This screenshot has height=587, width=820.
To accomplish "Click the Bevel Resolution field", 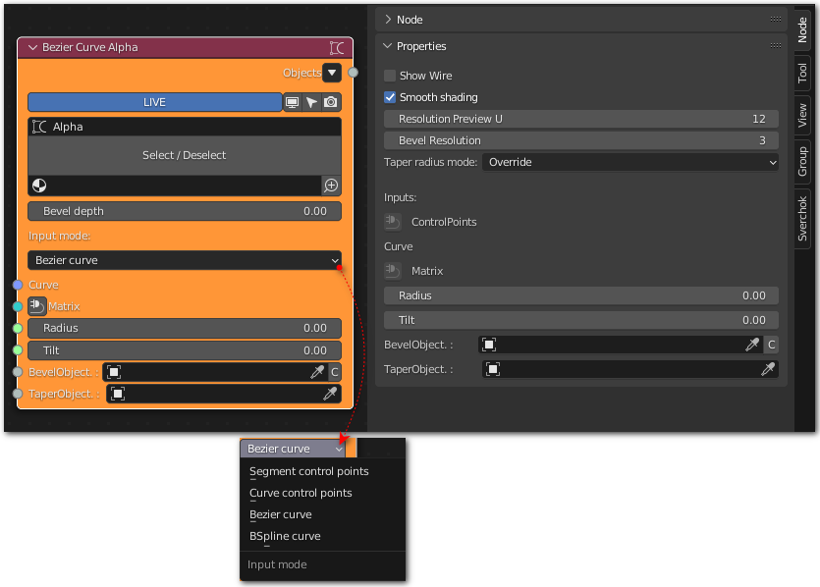I will pyautogui.click(x=581, y=140).
